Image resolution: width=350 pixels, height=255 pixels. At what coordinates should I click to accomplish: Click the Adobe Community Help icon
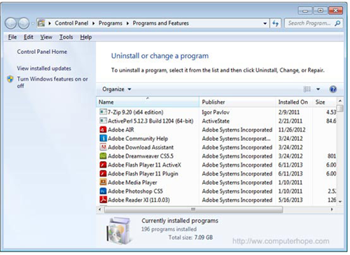pyautogui.click(x=103, y=138)
